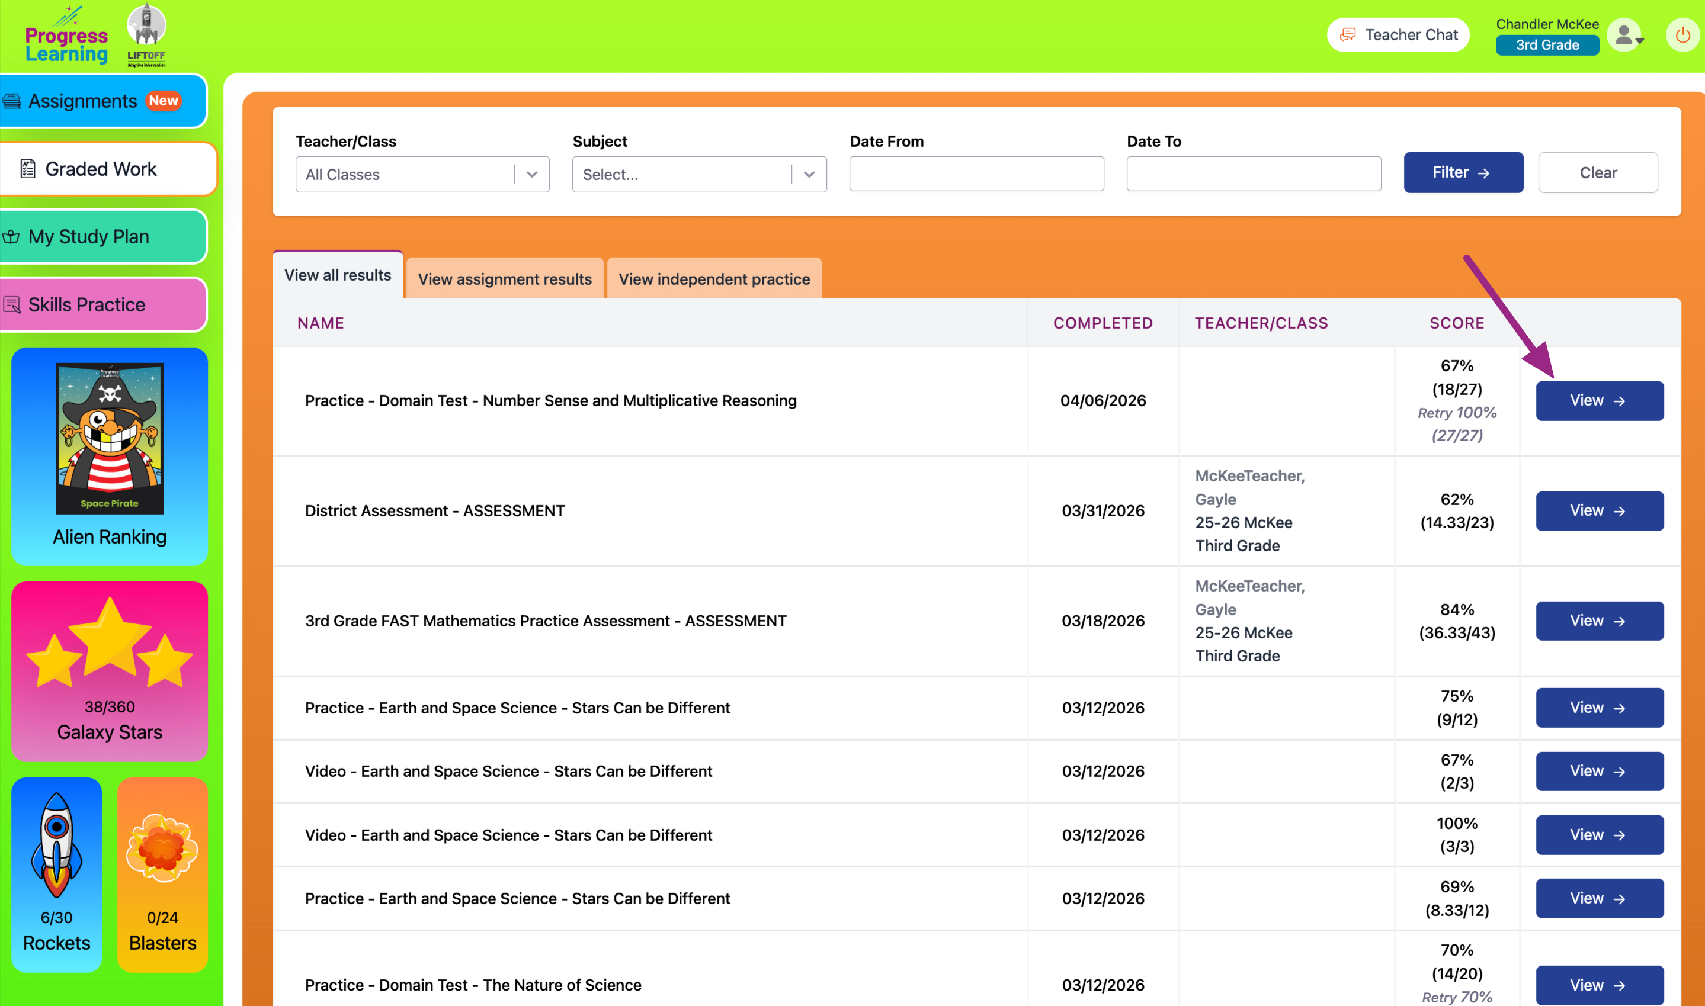Switch to View independent practice tab
The image size is (1705, 1006).
coord(713,279)
